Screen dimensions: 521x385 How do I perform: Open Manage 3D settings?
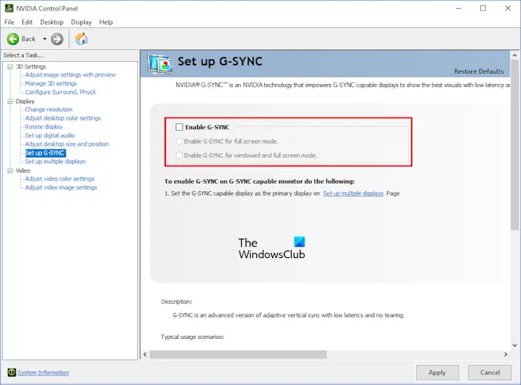[51, 83]
